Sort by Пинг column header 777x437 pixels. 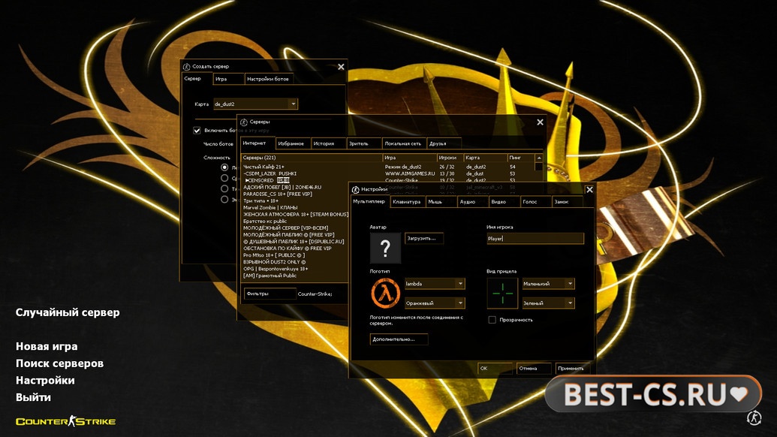521,158
